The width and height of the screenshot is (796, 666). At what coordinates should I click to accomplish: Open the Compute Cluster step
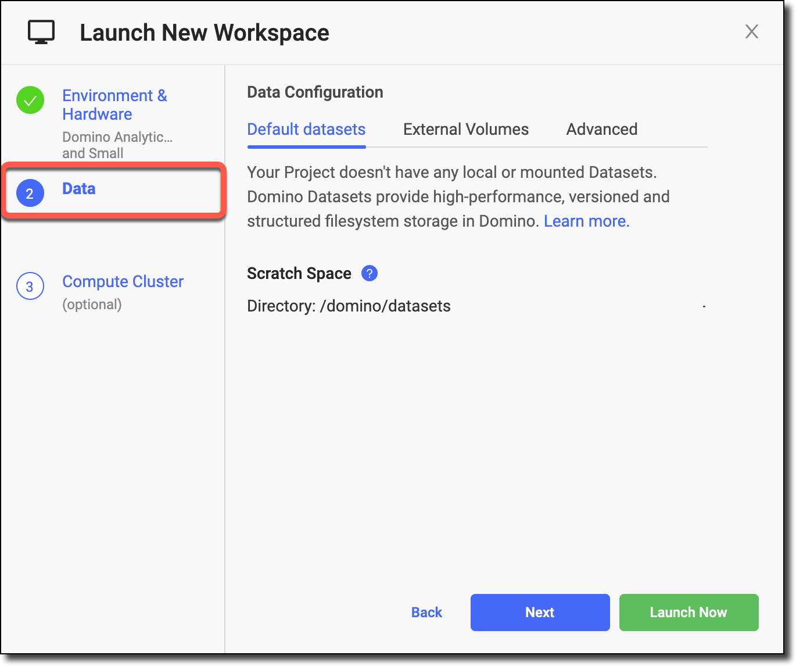(123, 281)
